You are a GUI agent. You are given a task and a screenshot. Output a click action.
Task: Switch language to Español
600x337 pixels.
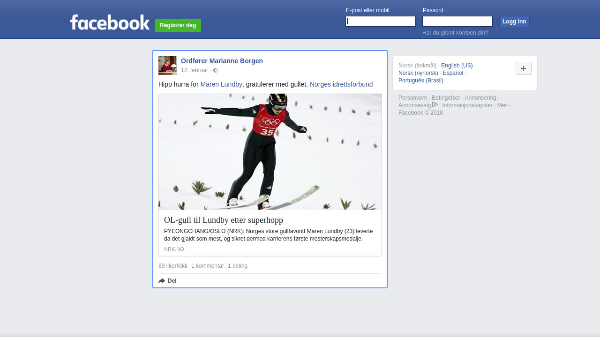click(453, 73)
